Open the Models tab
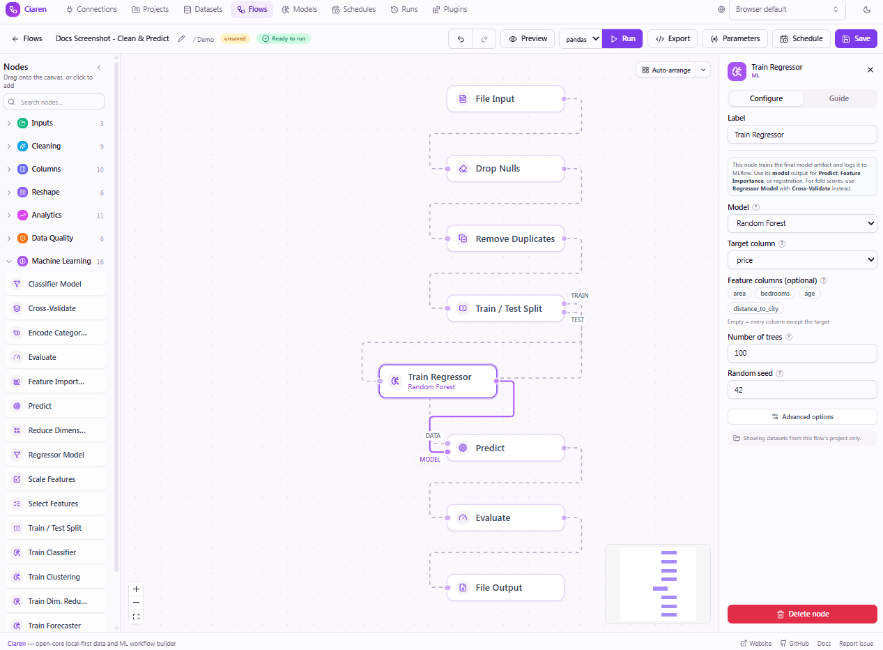This screenshot has width=883, height=650. click(300, 10)
